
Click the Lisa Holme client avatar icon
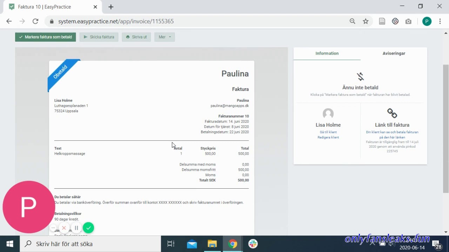pos(328,114)
